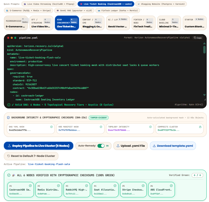
Task: Select the OTT / Streaming Live Video template tab
Action: 41,23
